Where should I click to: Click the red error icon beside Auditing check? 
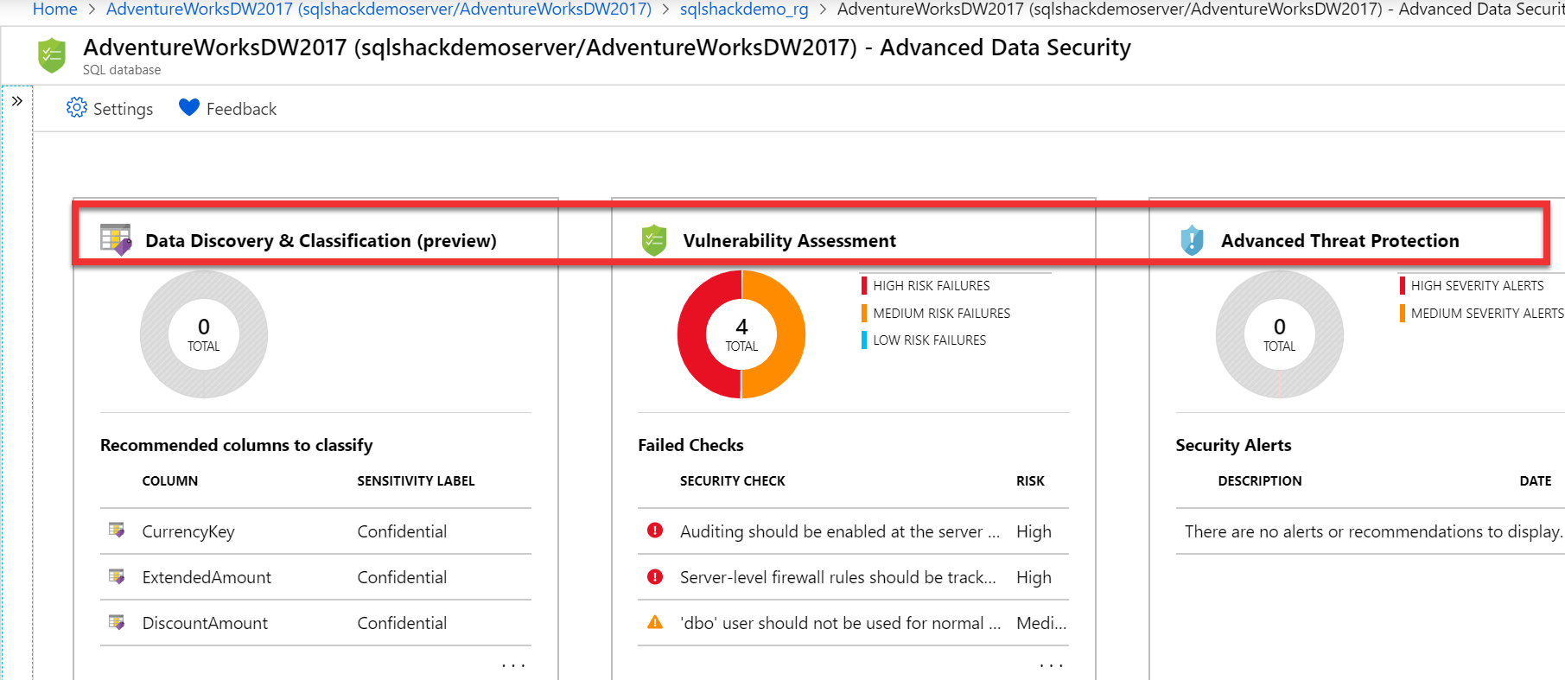pos(655,531)
